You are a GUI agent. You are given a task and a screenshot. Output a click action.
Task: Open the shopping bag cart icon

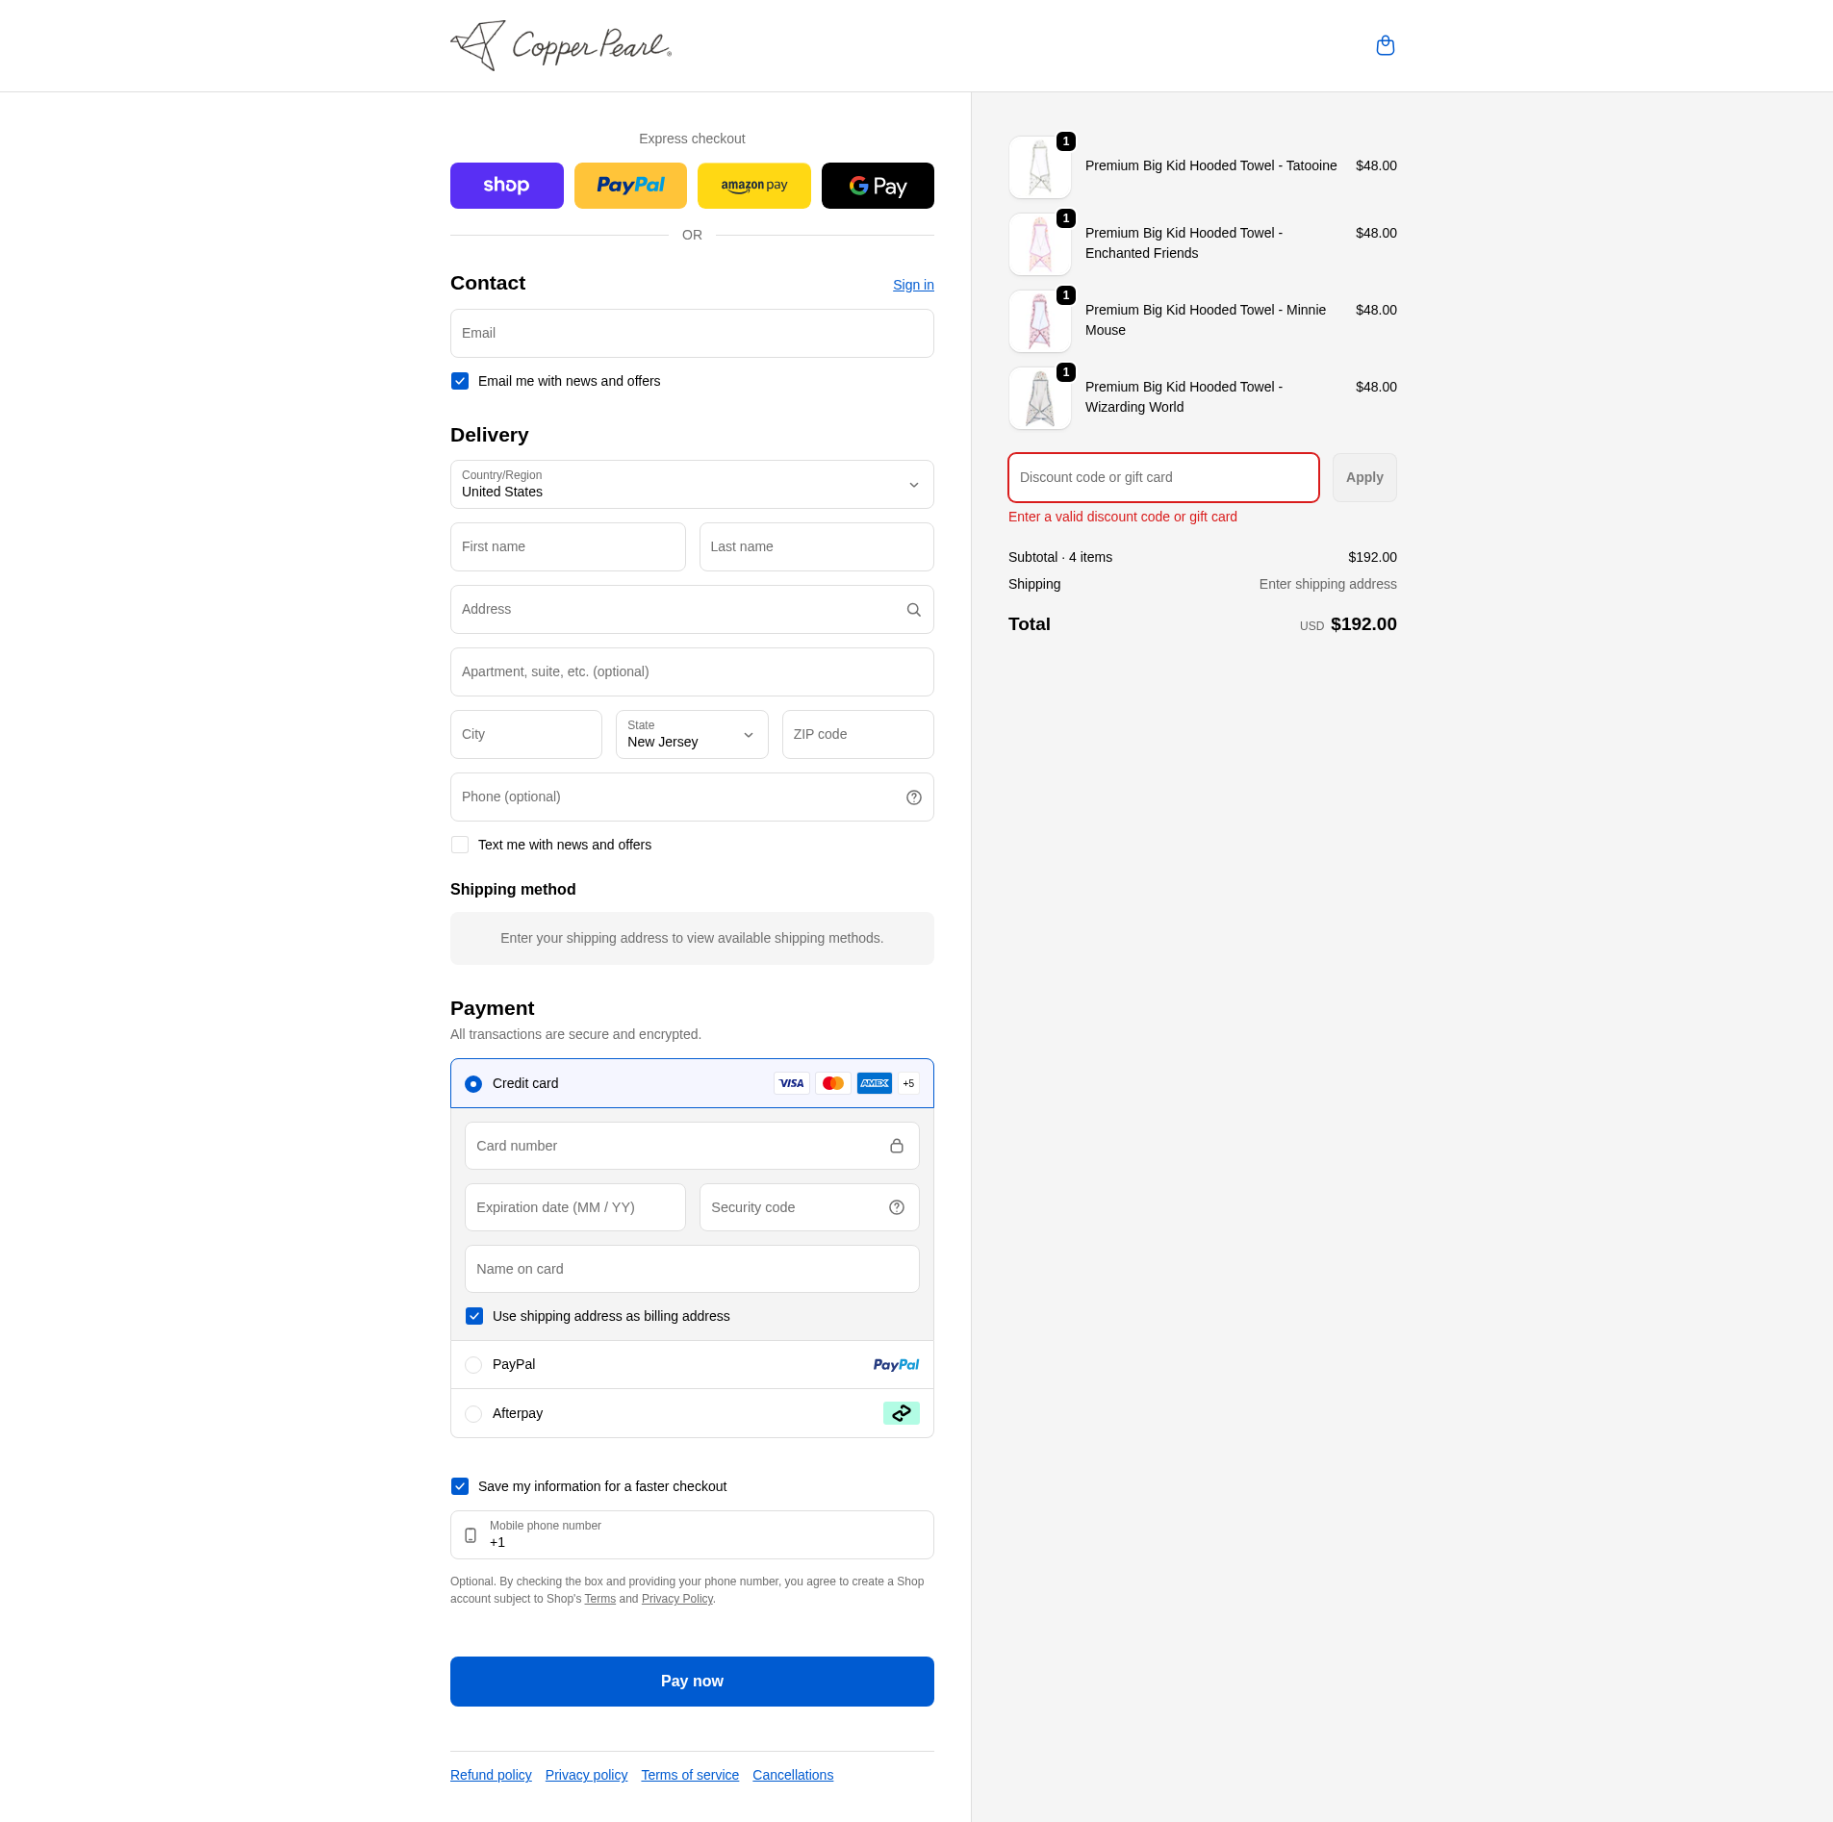(1385, 46)
